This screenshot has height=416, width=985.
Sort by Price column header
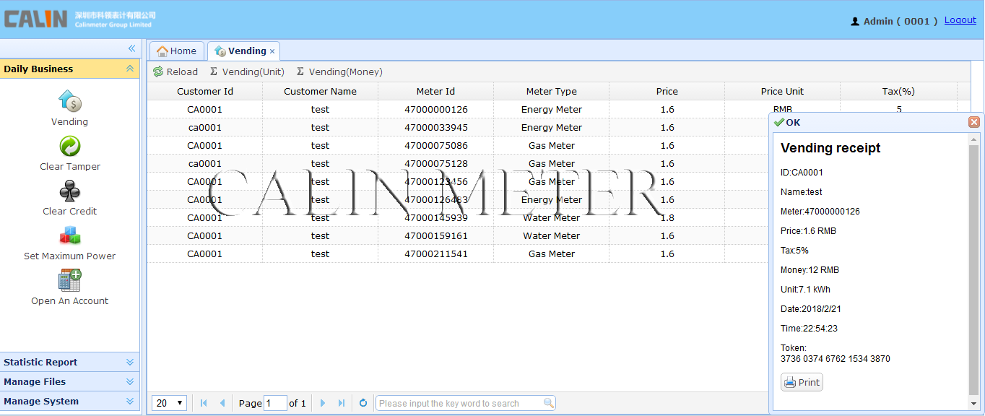(x=667, y=91)
